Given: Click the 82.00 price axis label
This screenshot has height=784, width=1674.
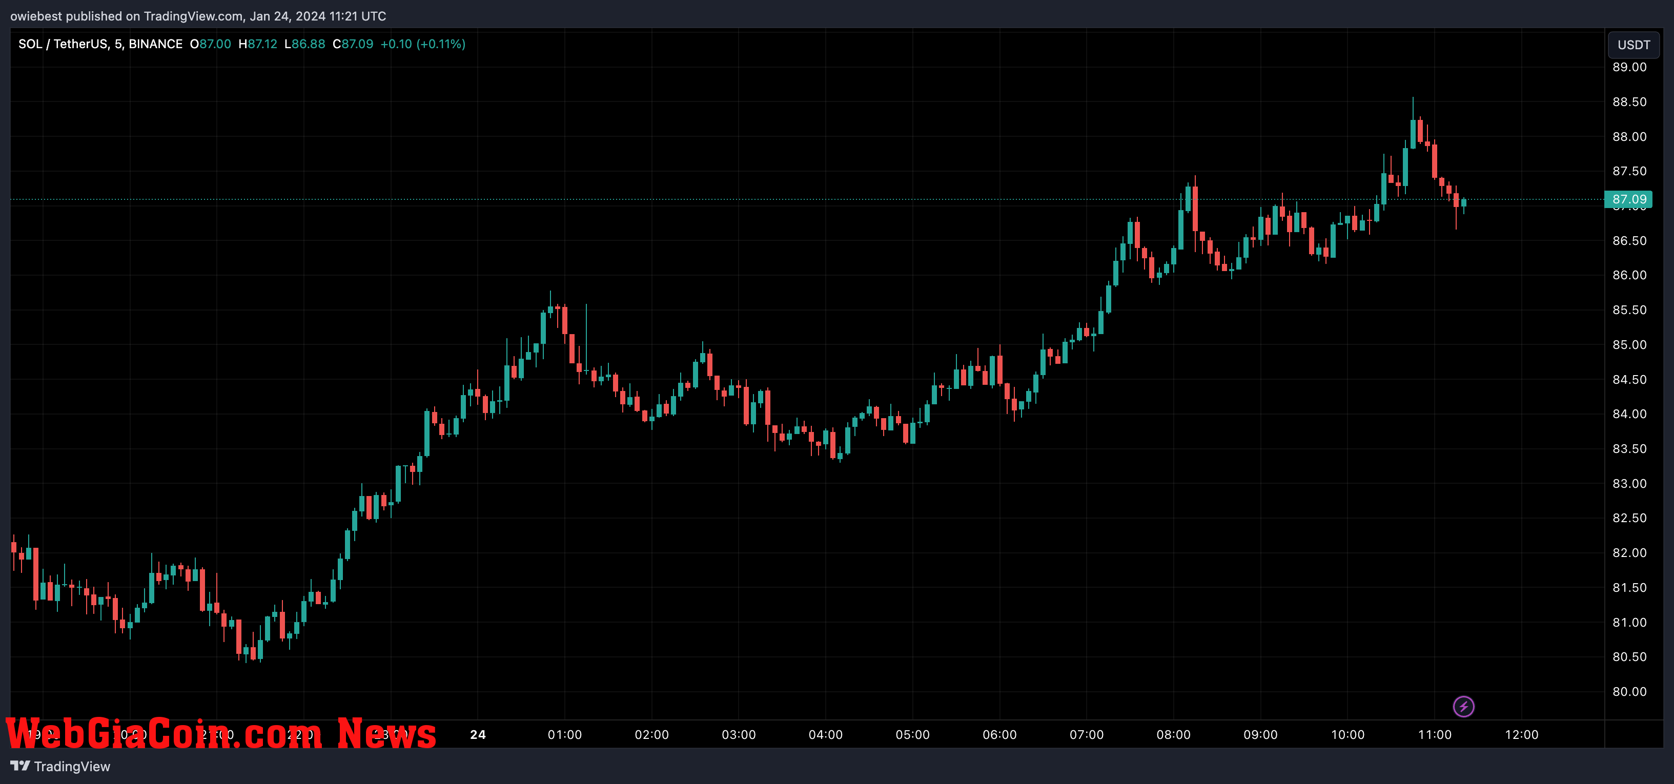Looking at the screenshot, I should click(x=1629, y=553).
